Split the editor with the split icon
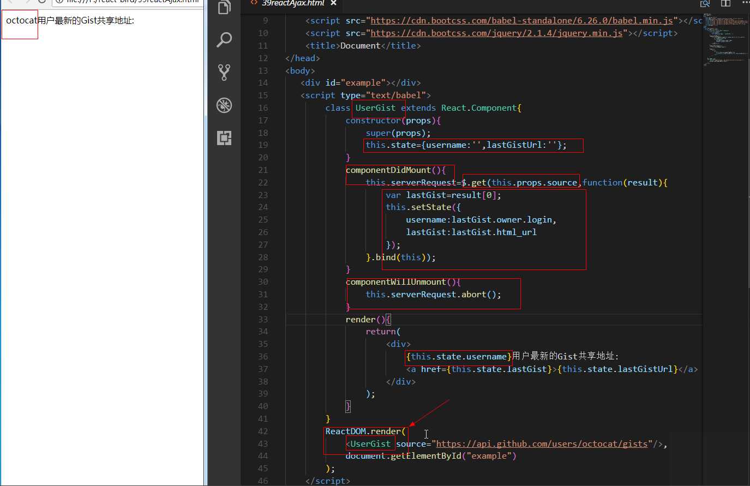Screen dimensions: 750x486 click(725, 3)
